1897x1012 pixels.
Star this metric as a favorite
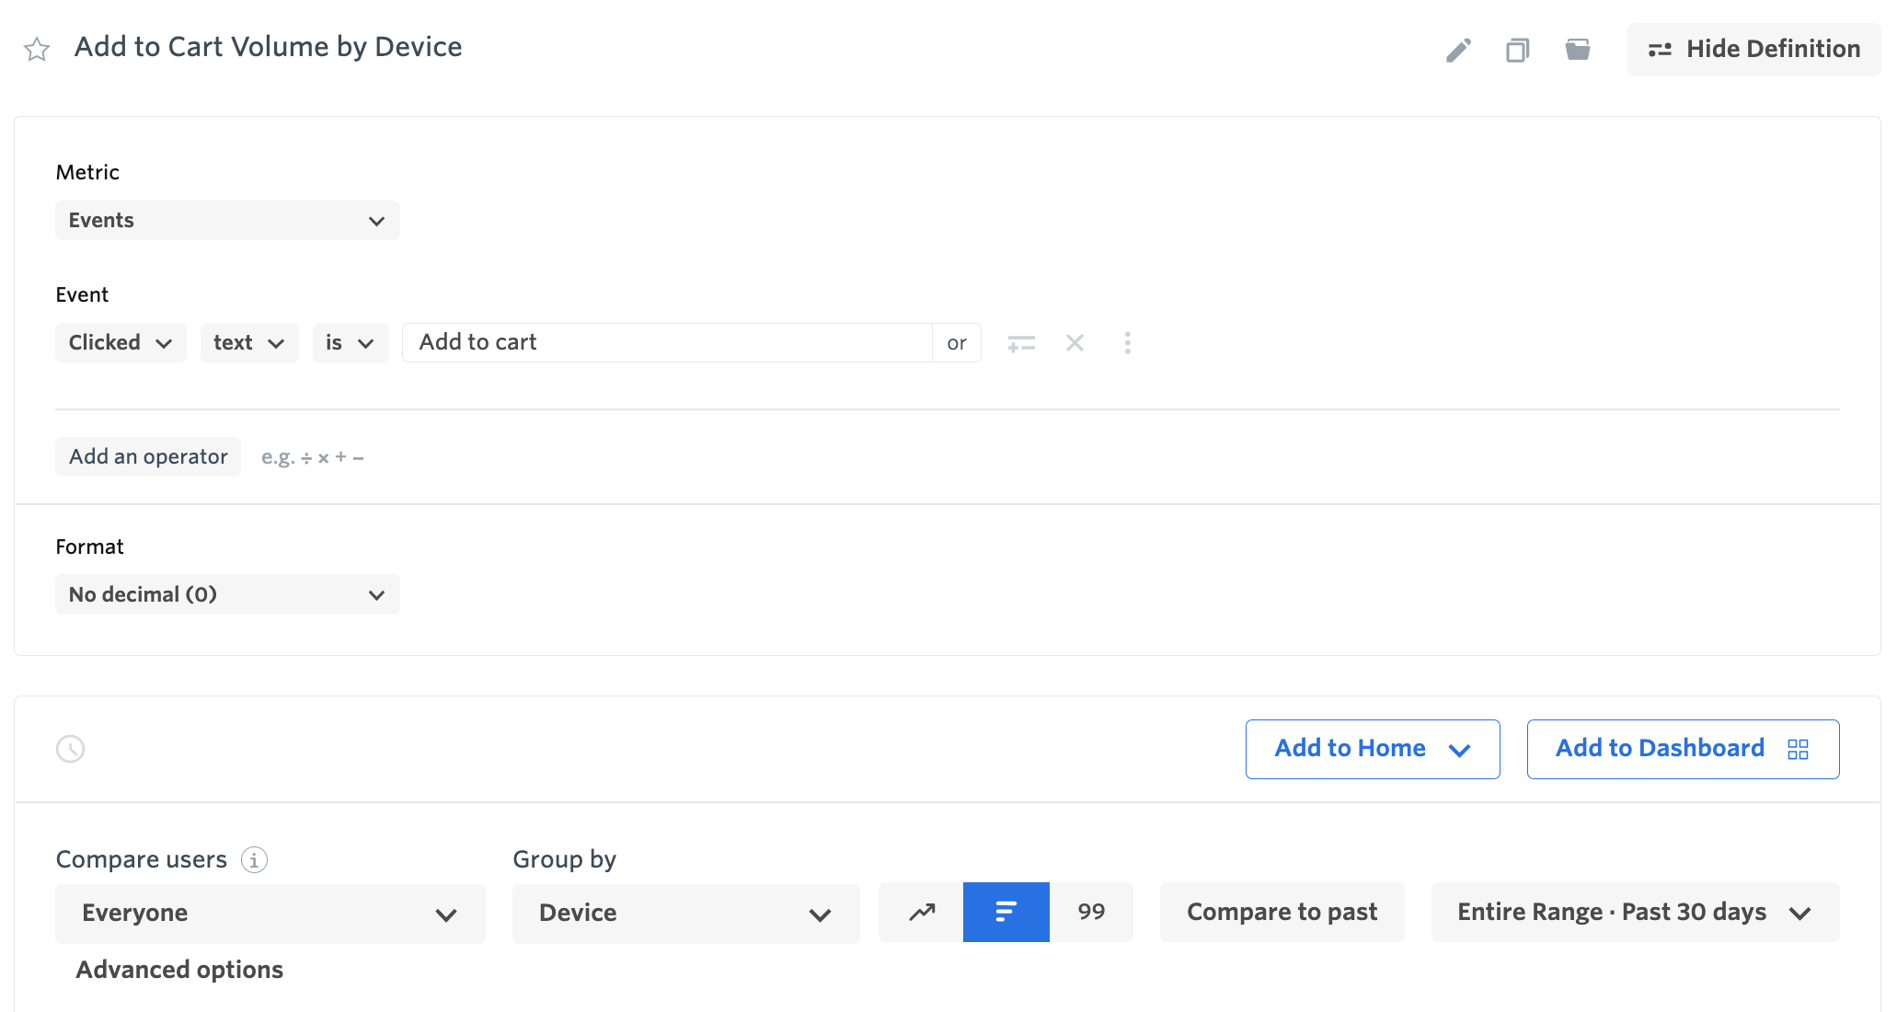[x=37, y=49]
